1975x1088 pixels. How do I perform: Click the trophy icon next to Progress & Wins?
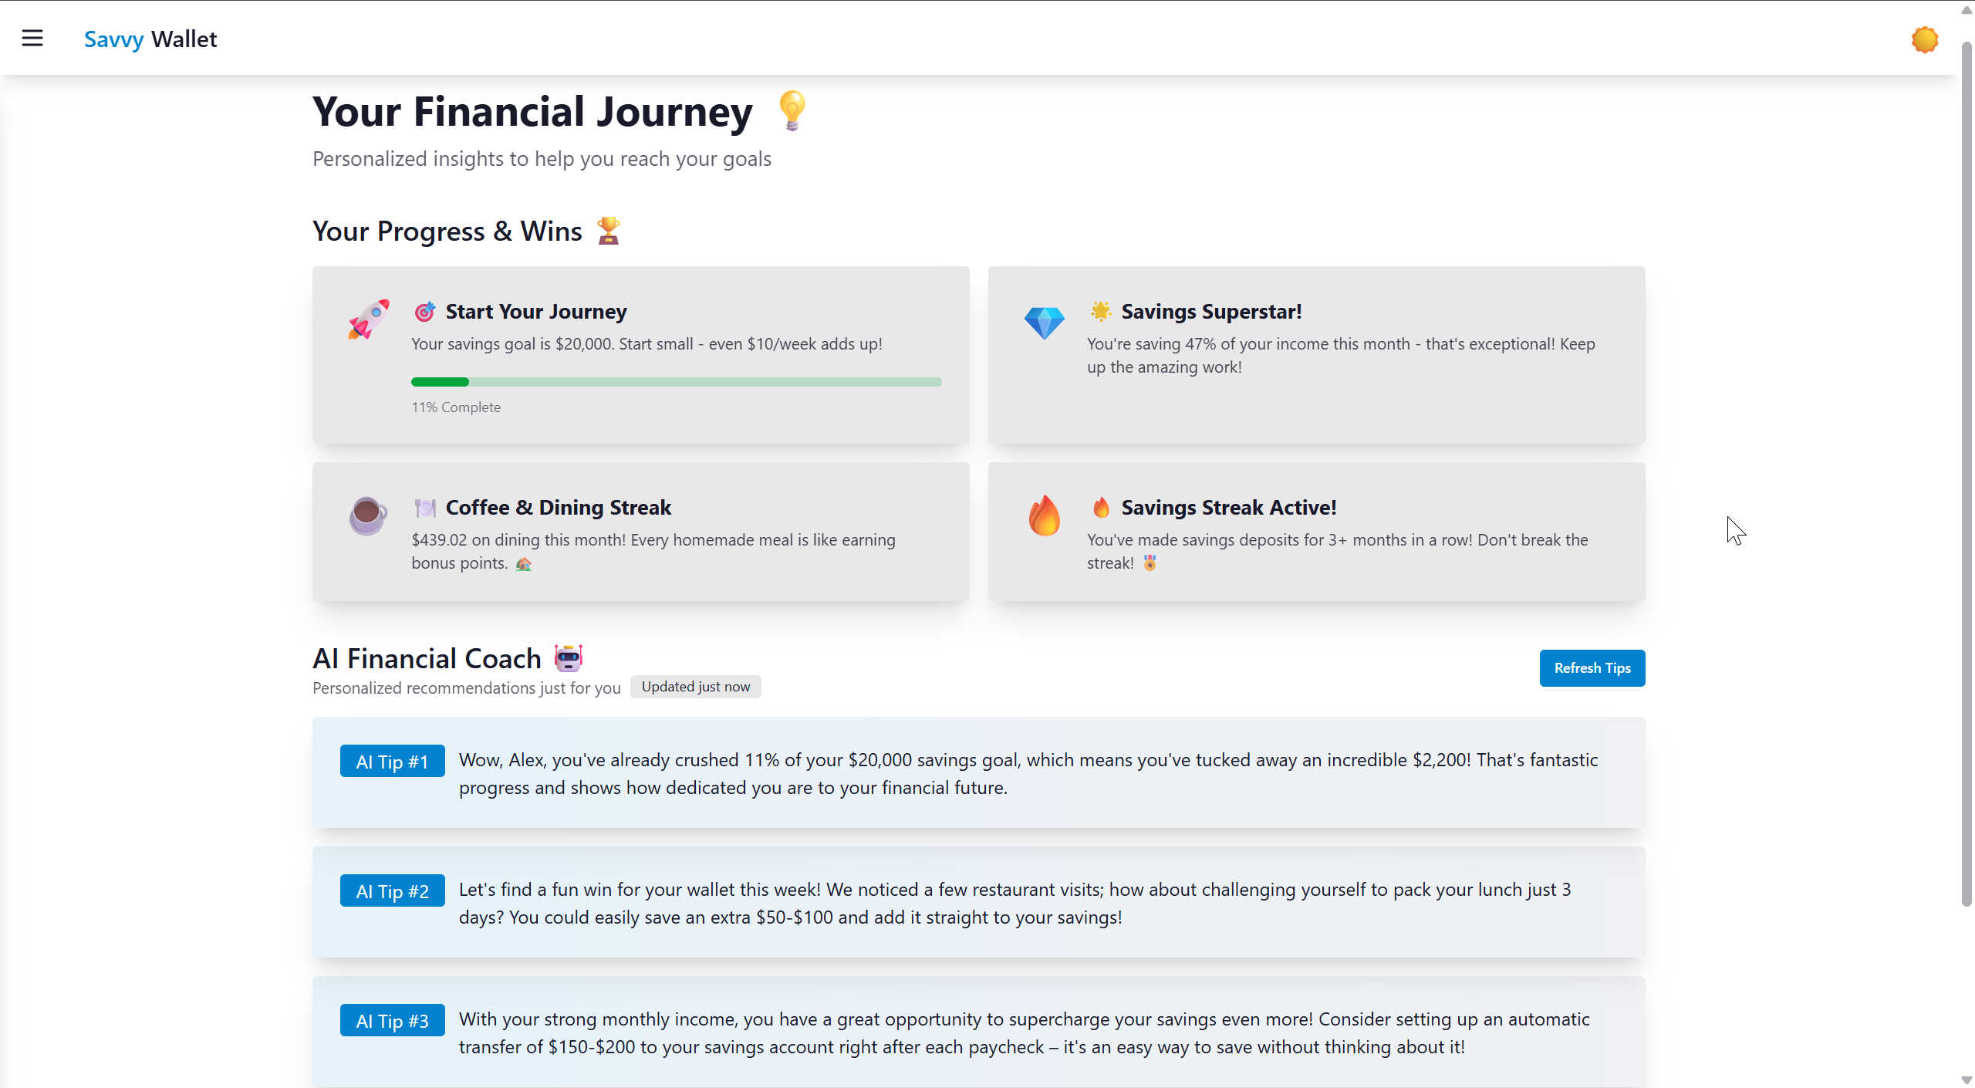(x=609, y=231)
